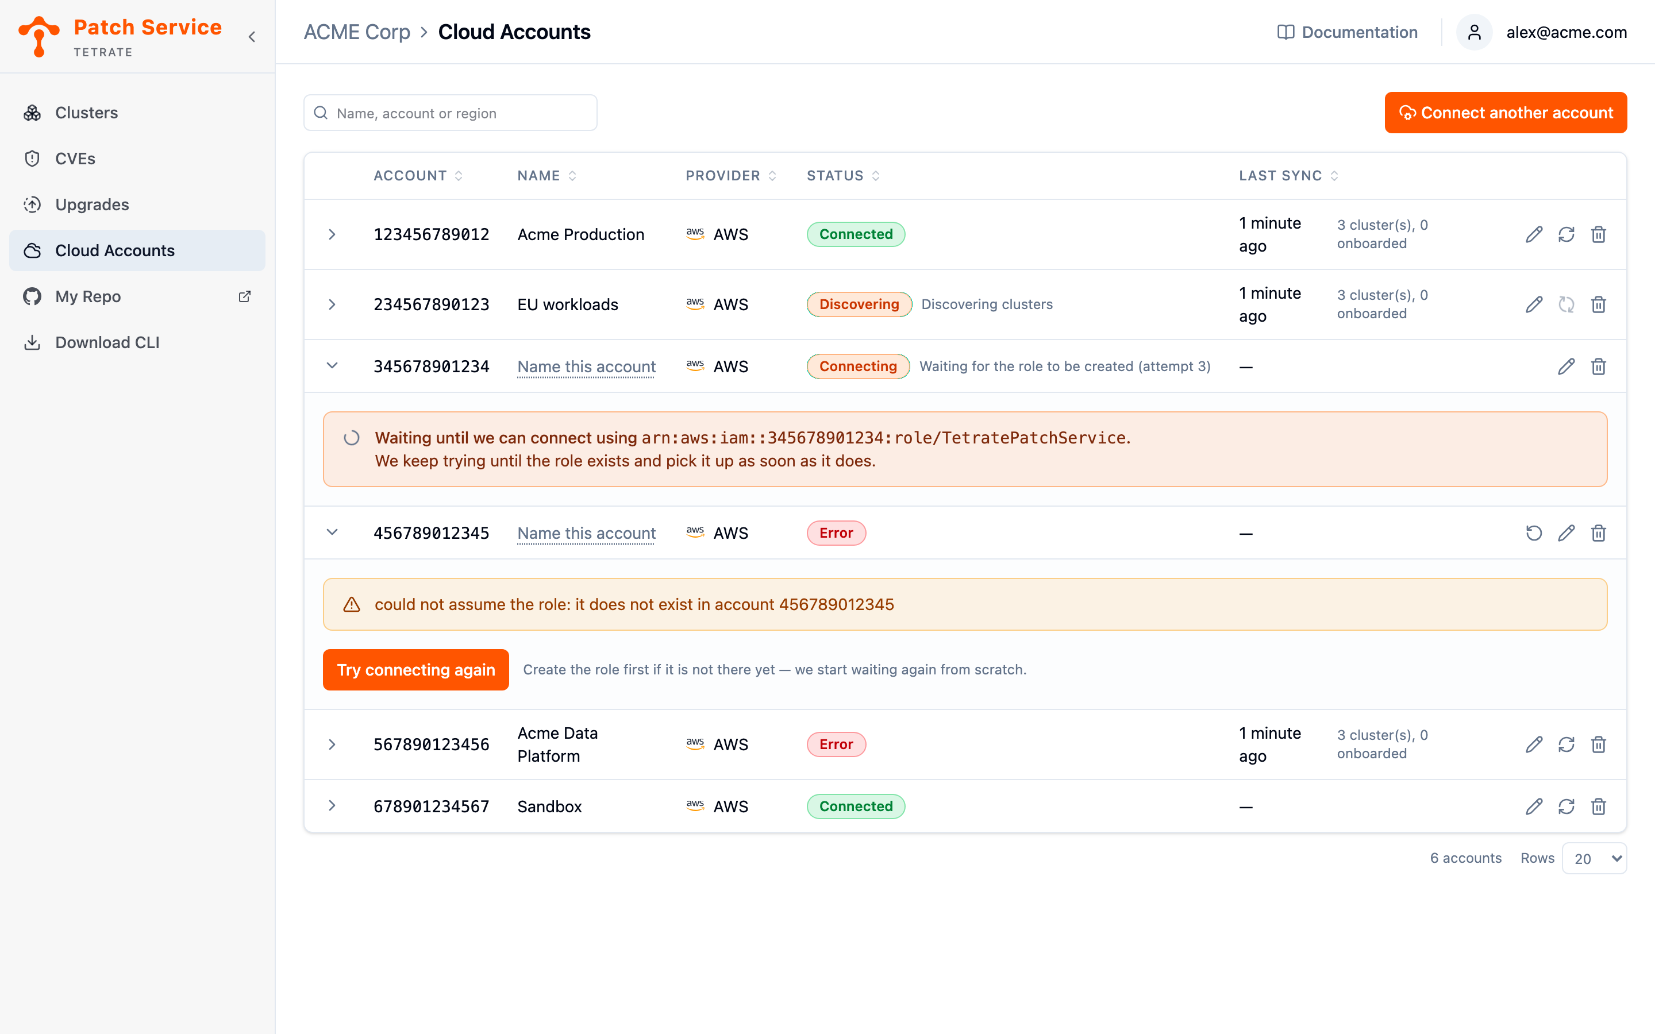The width and height of the screenshot is (1655, 1034).
Task: Collapse the 456789012345 account row
Action: (x=332, y=533)
